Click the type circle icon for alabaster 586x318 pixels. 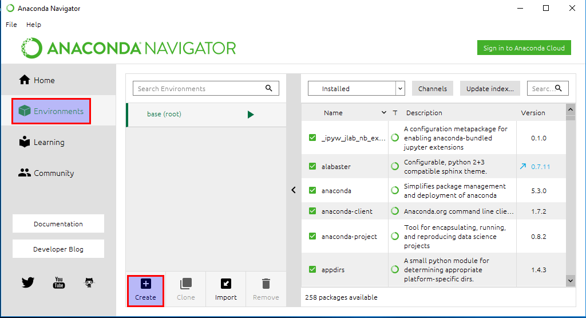[395, 166]
